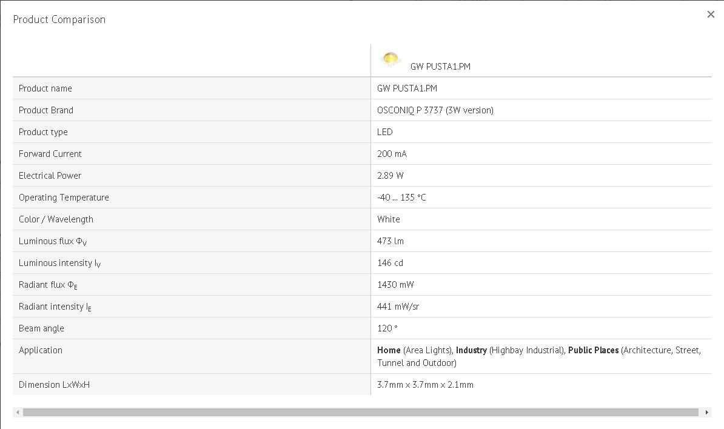Click the 'Beam angle' row label
The image size is (724, 429).
(x=41, y=328)
